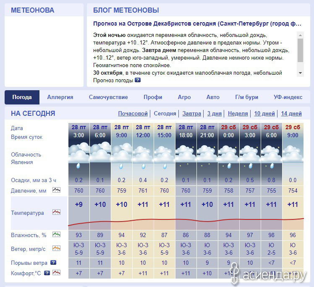The height and width of the screenshot is (287, 314).
Task: Open the 14 дней forecast link
Action: coord(291,113)
